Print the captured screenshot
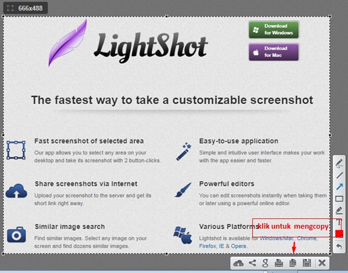The height and width of the screenshot is (273, 348). (278, 263)
